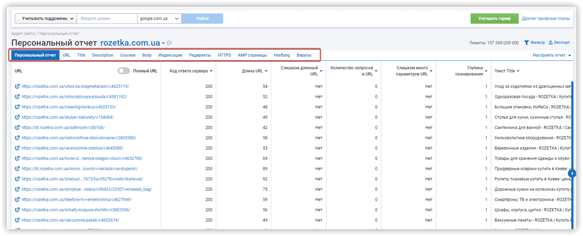Open the google.com.ua search engine dropdown
Screen dimensions: 583x236
tap(159, 18)
